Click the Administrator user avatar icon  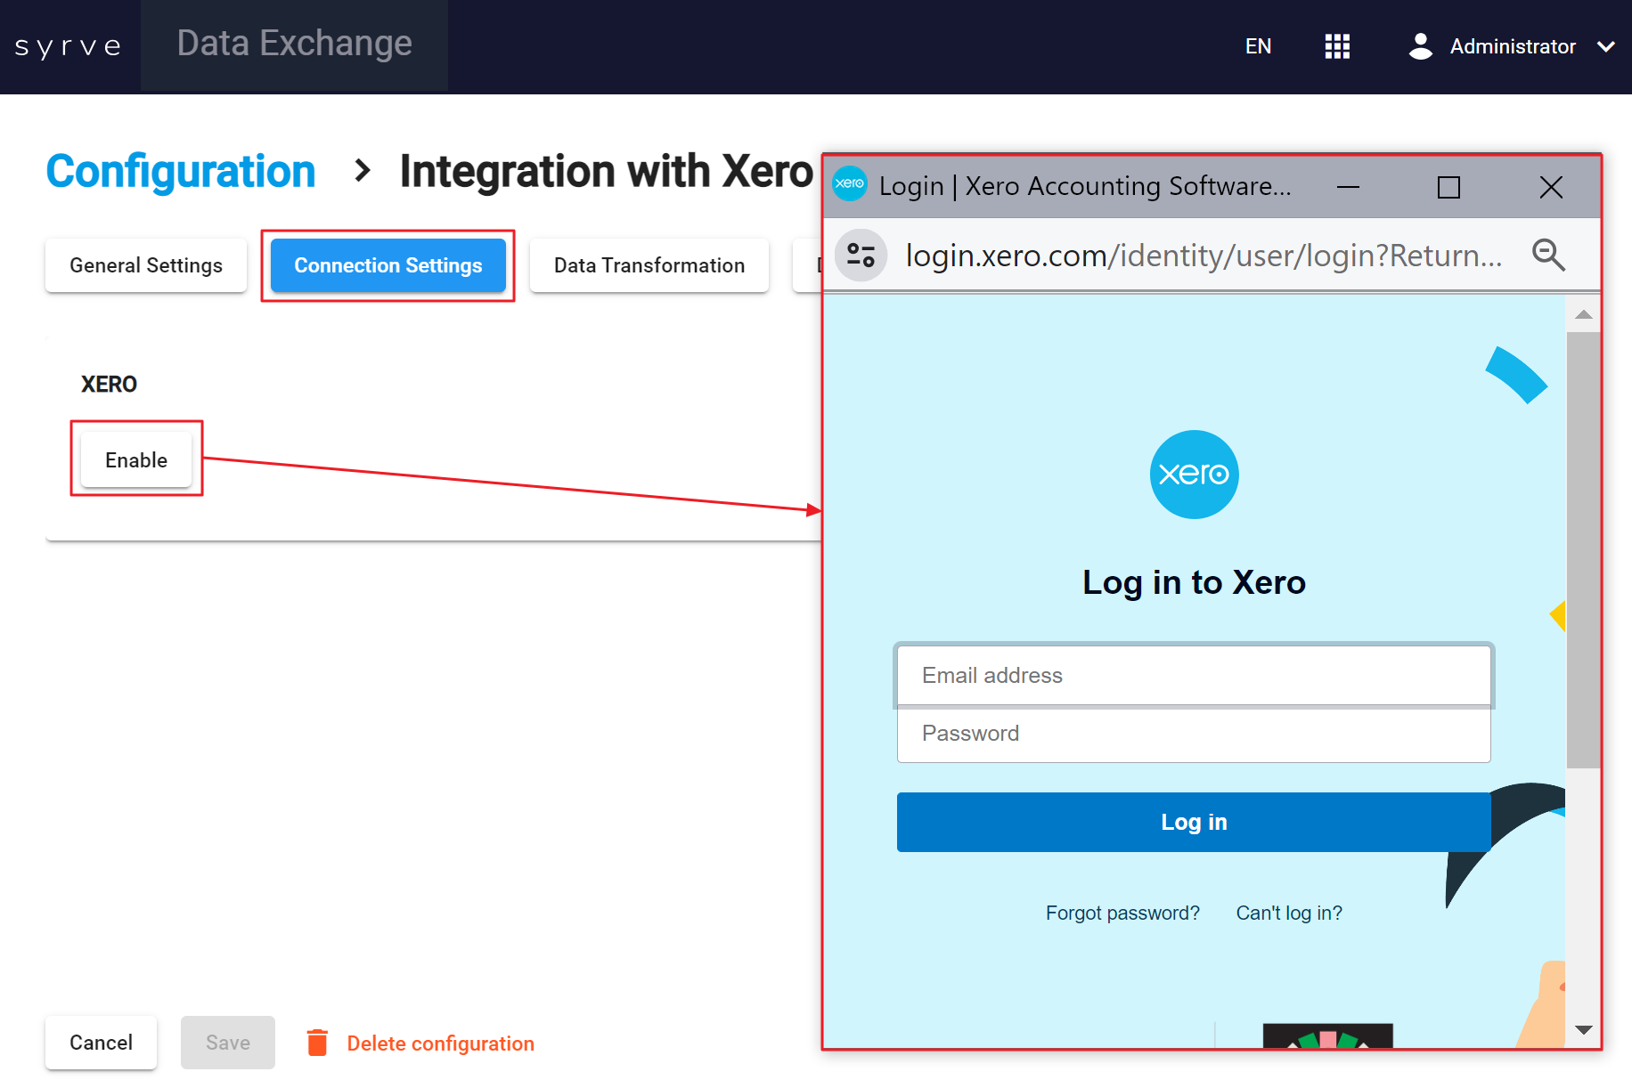1420,46
